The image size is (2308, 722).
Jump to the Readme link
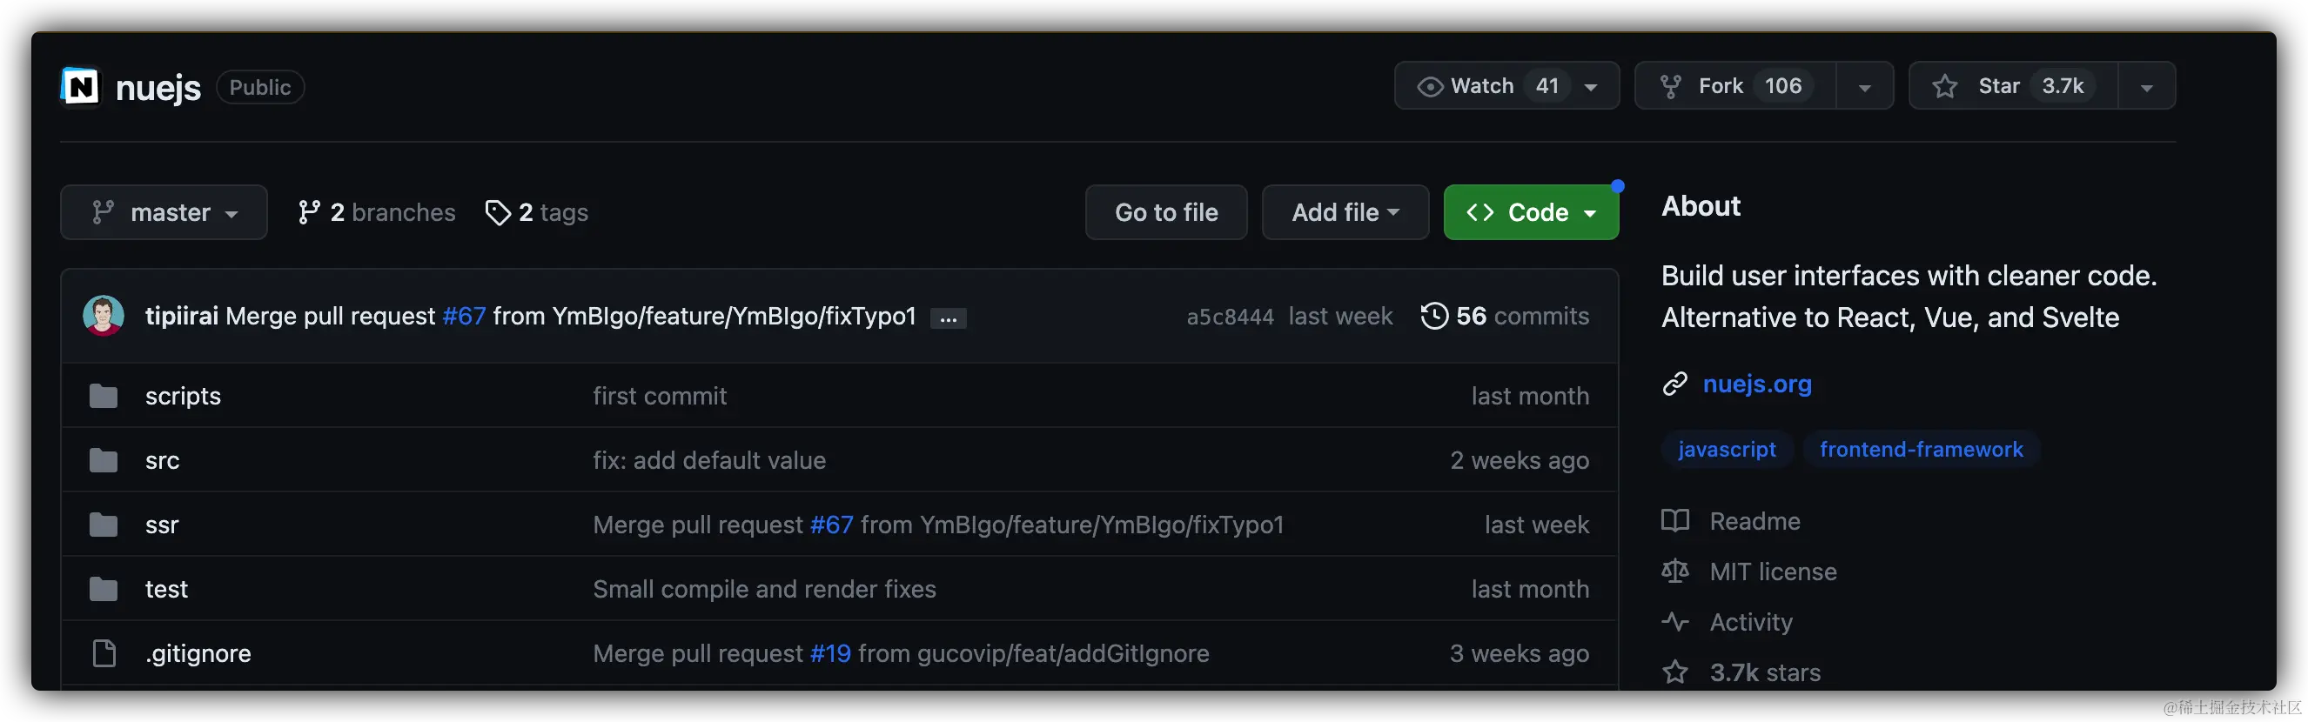(1754, 521)
